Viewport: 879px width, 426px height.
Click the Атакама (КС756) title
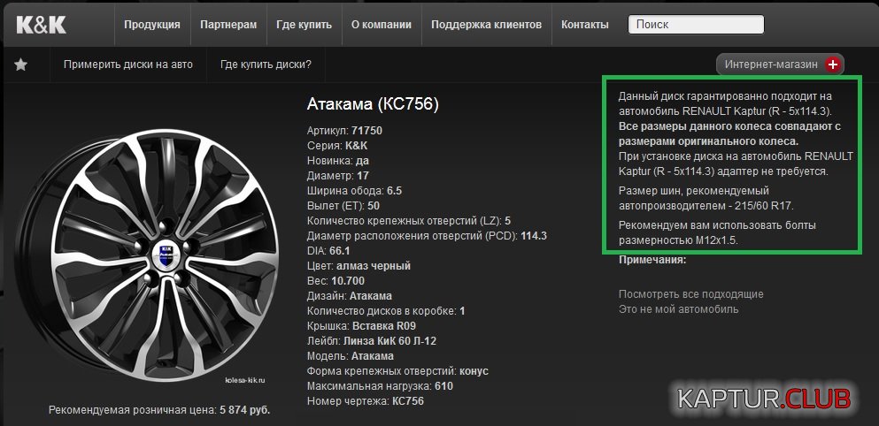click(x=373, y=104)
